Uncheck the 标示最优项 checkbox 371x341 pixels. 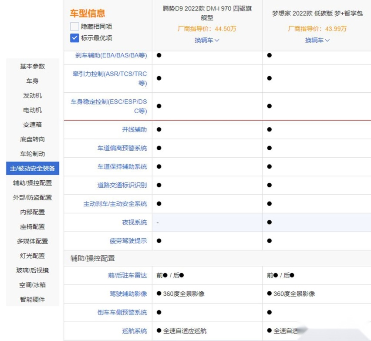pos(74,38)
